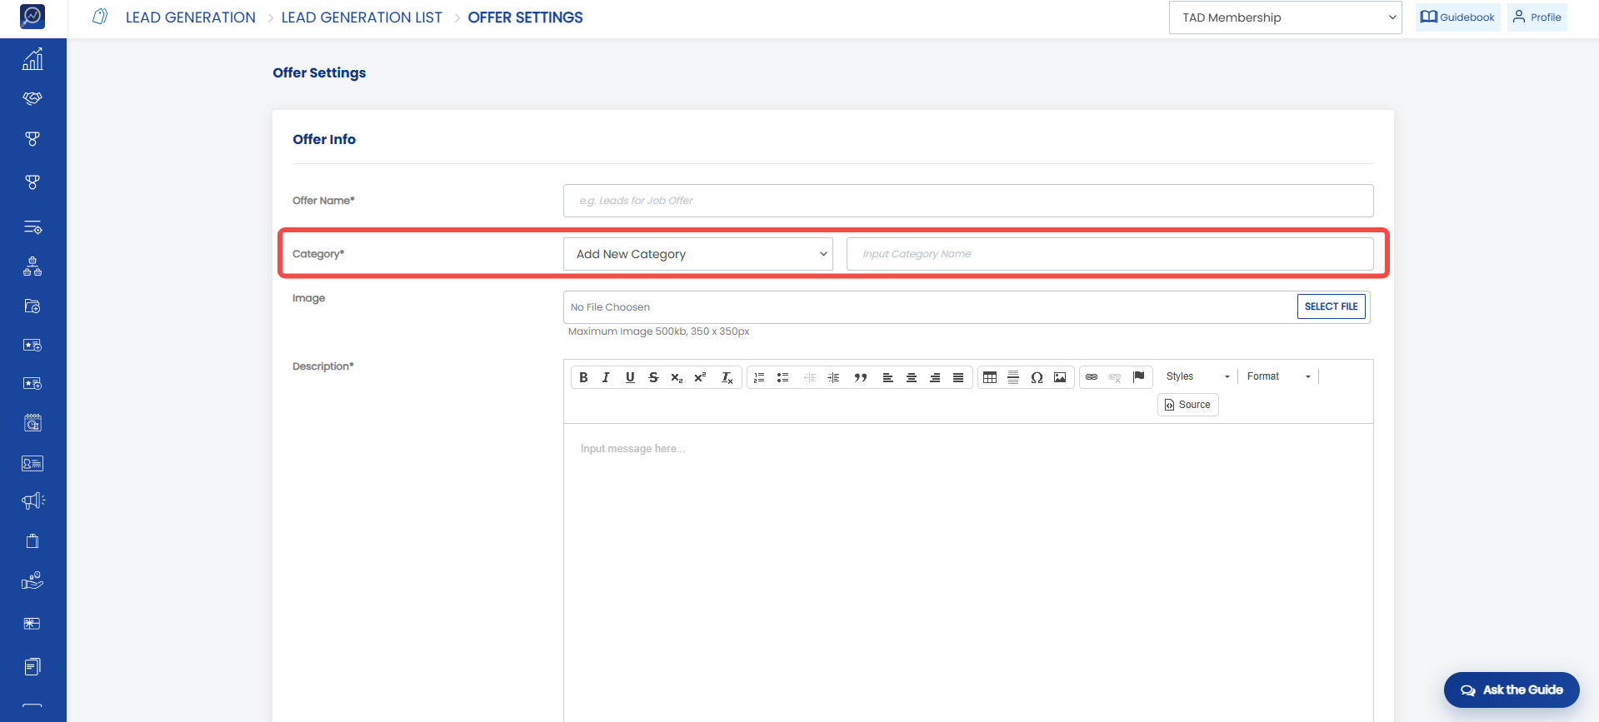Open the folder with clock sidebar icon

click(32, 306)
